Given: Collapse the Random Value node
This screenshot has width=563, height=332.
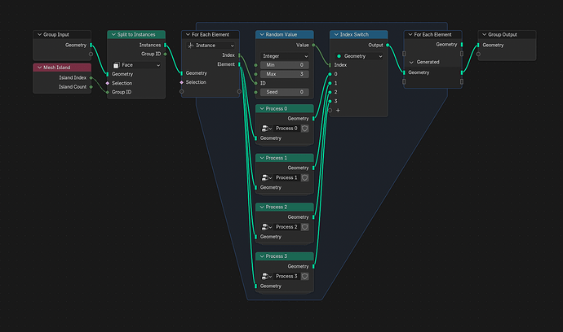Looking at the screenshot, I should tap(262, 35).
